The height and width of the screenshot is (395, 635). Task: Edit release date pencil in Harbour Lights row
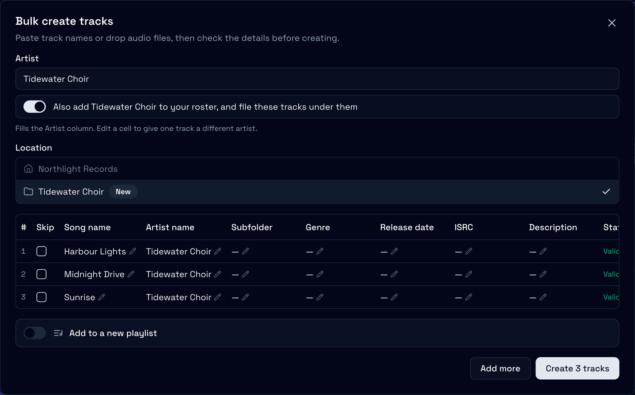pos(394,251)
